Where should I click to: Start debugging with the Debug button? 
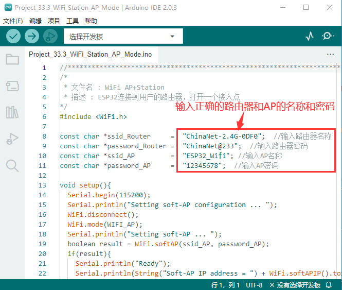[x=50, y=36]
